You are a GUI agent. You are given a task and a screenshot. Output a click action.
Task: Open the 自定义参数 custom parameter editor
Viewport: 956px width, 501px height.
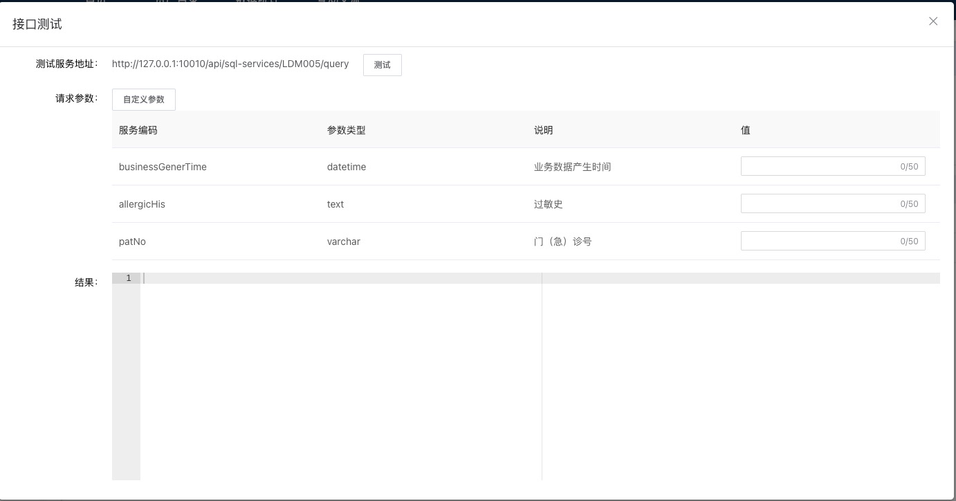[x=143, y=99]
